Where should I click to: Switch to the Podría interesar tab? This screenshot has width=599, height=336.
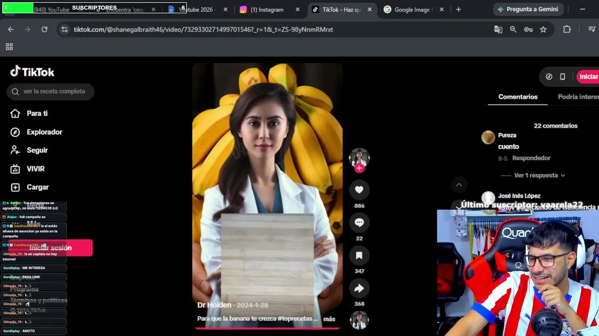[578, 97]
